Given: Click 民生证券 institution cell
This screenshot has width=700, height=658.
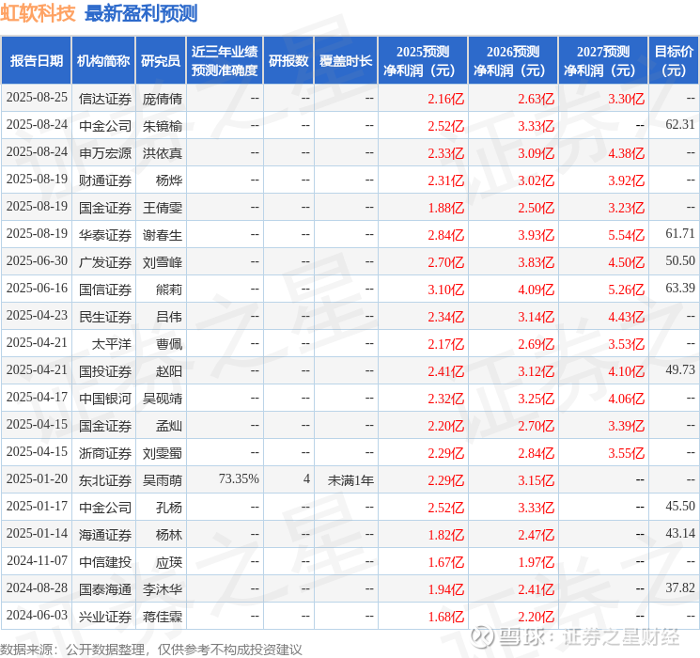Looking at the screenshot, I should pyautogui.click(x=105, y=317).
